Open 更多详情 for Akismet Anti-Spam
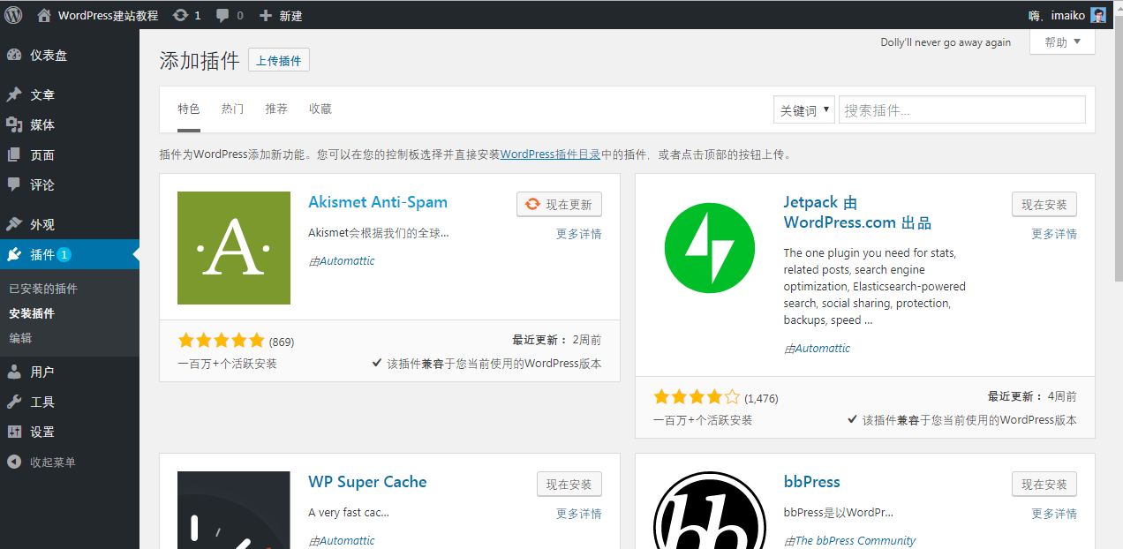1123x549 pixels. (x=579, y=234)
